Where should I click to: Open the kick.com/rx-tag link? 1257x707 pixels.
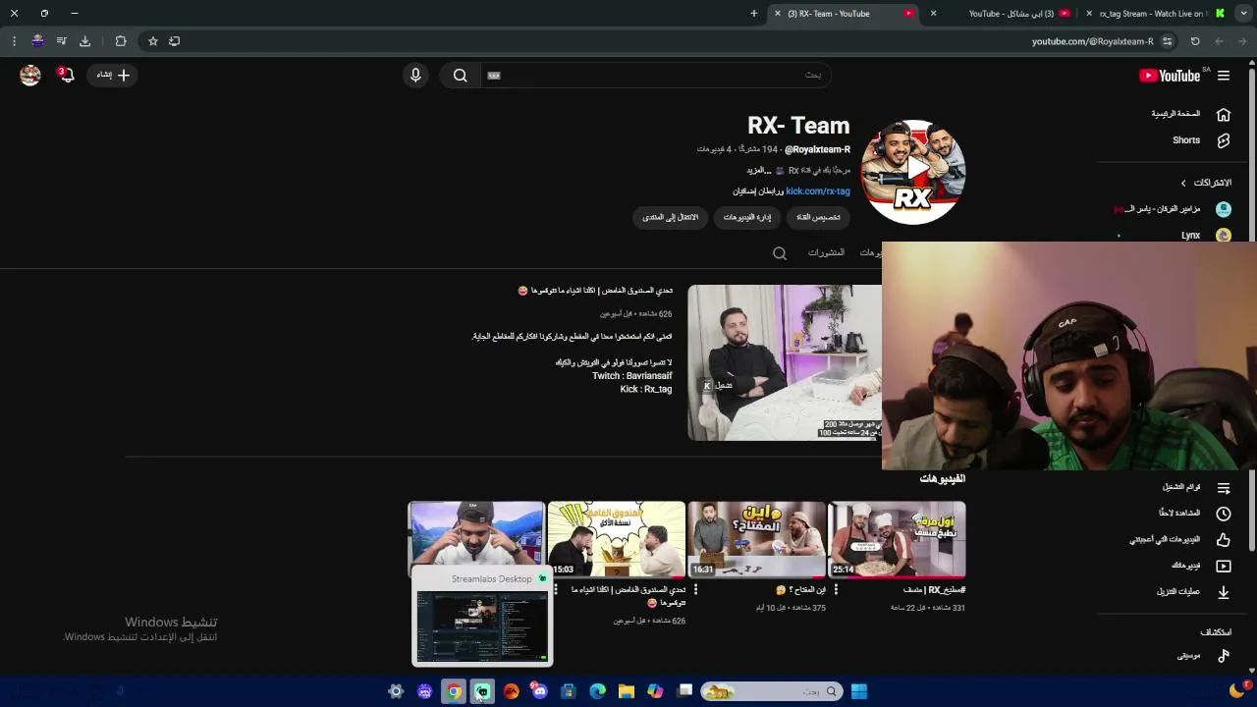pyautogui.click(x=818, y=191)
